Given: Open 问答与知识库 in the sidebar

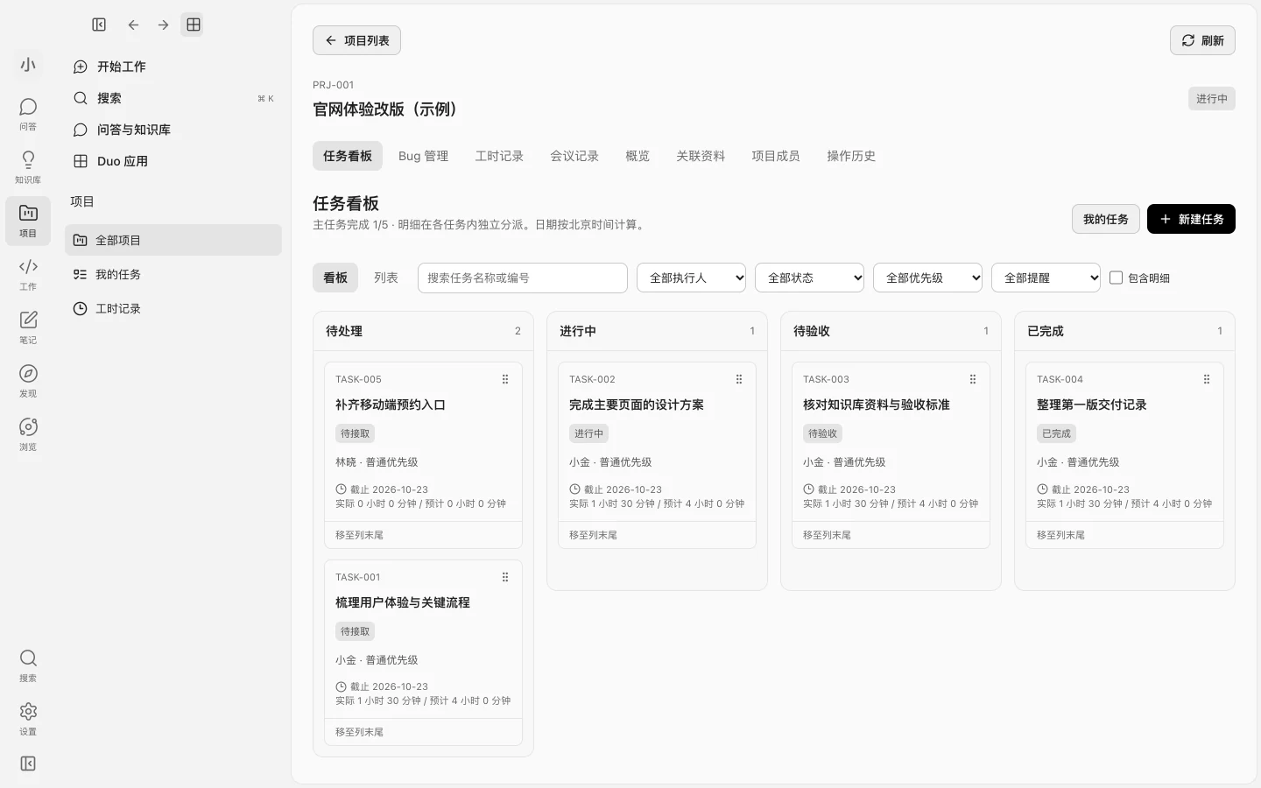Looking at the screenshot, I should point(173,130).
